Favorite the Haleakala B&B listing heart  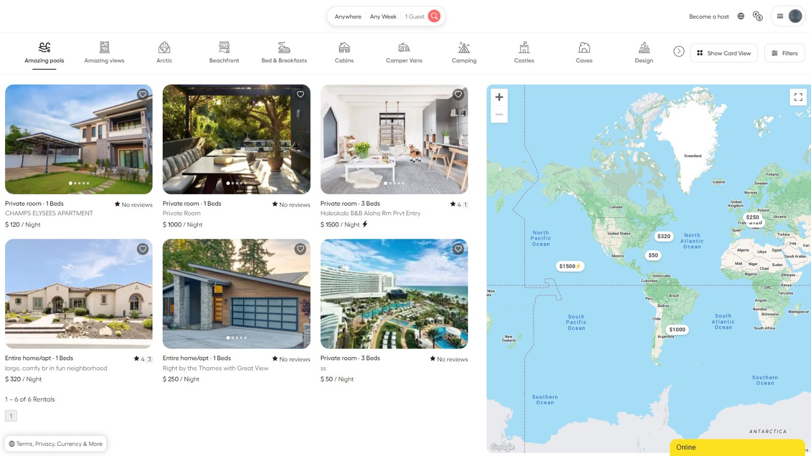(458, 94)
